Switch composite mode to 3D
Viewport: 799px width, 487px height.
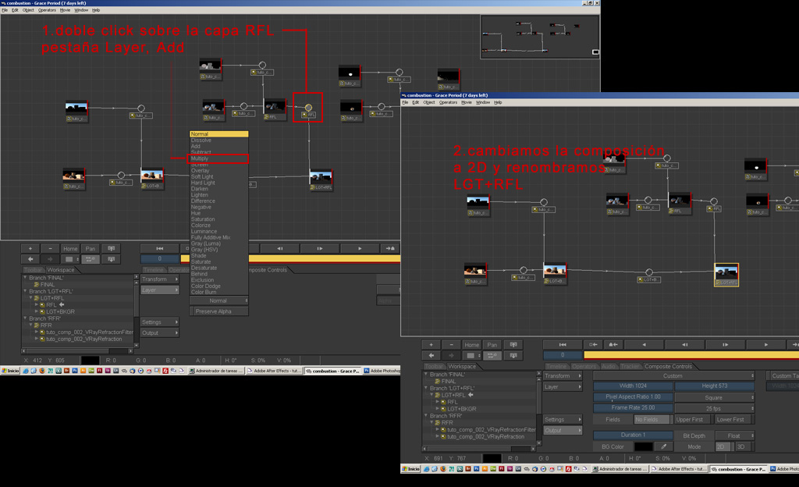[x=743, y=446]
